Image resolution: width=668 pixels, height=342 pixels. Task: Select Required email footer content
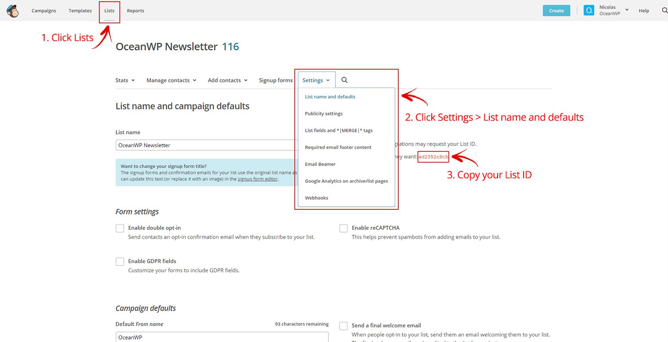point(338,147)
